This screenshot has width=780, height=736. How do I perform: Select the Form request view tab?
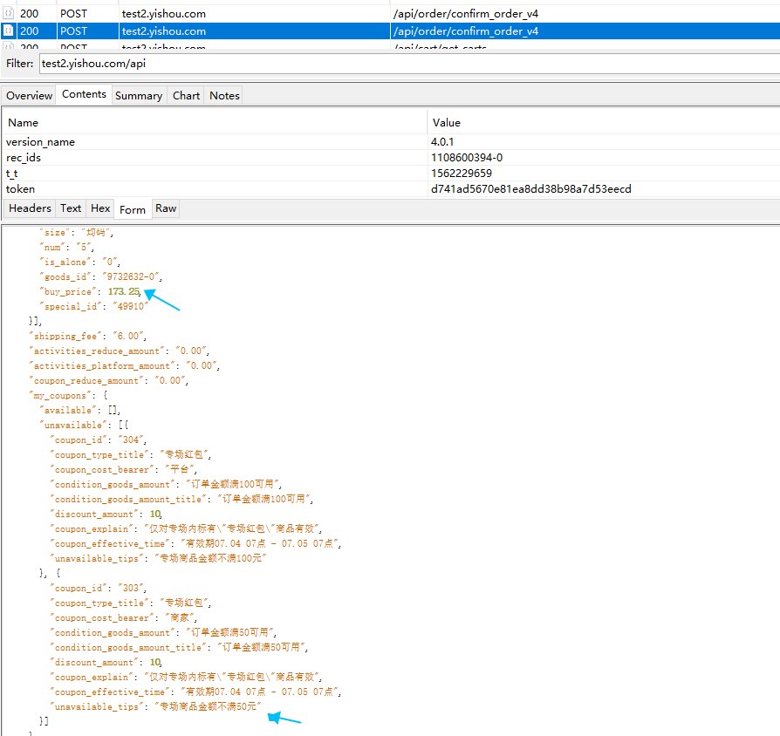[x=133, y=210]
